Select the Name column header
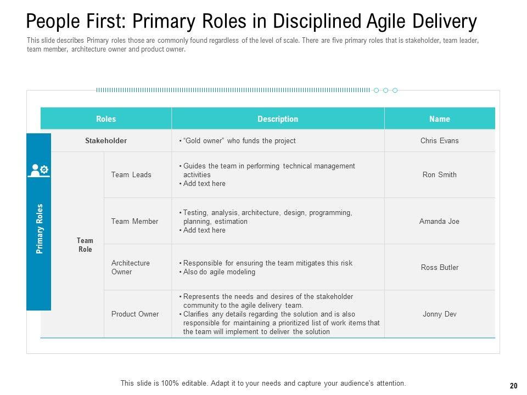The height and width of the screenshot is (395, 527). pyautogui.click(x=439, y=119)
